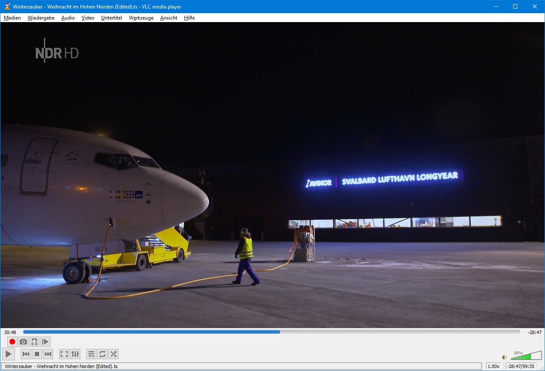
Task: Open the Medien menu
Action: coord(12,18)
